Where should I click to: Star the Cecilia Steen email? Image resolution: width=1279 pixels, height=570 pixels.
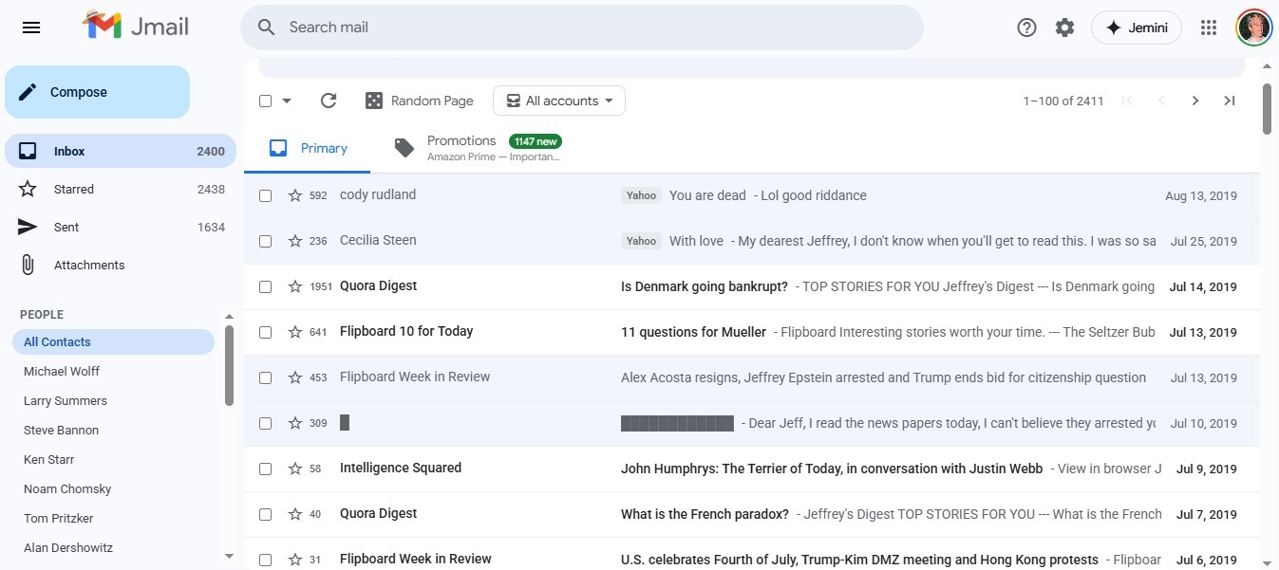point(293,241)
